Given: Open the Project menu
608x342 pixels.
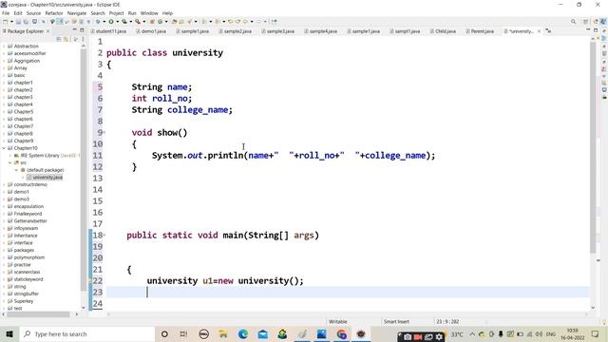Looking at the screenshot, I should point(116,13).
